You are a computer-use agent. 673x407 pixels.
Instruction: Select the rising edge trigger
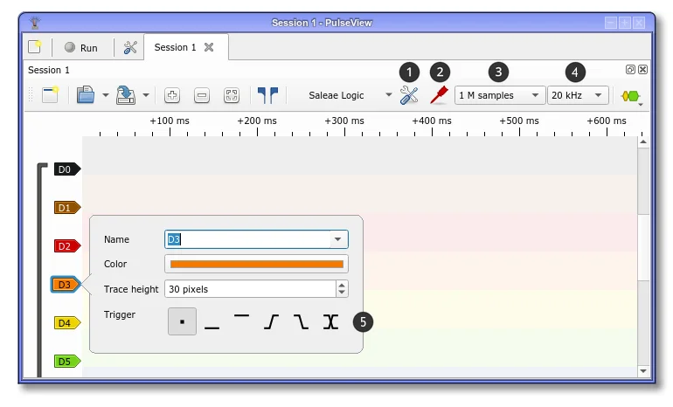tap(271, 321)
